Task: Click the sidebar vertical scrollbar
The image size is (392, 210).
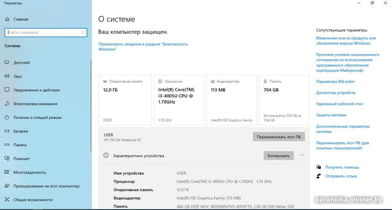Action: 91,105
